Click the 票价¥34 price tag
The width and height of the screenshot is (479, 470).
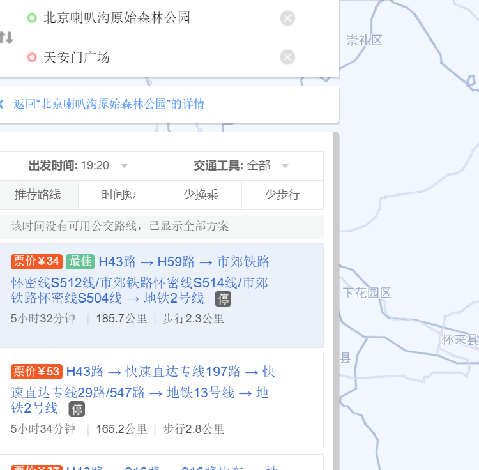click(36, 261)
